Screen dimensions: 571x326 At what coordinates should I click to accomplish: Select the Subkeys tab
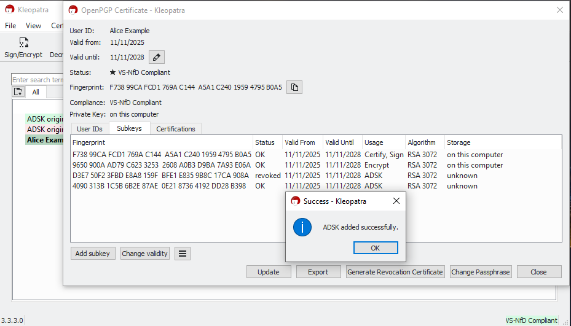(x=129, y=128)
